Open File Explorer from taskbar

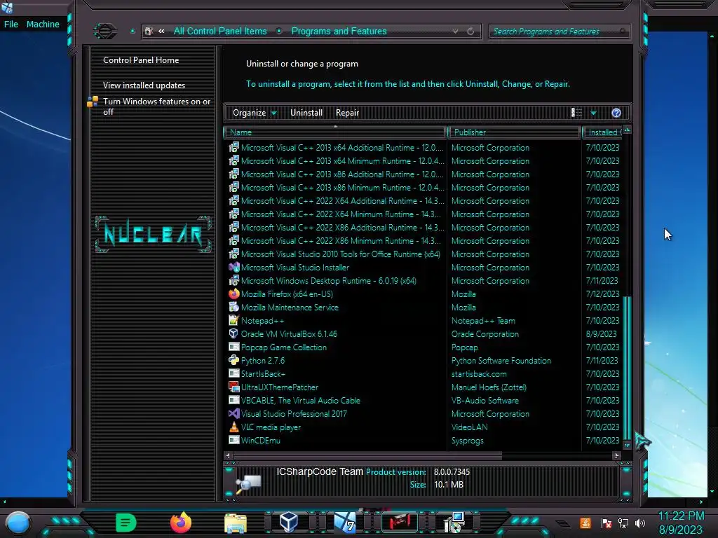236,523
